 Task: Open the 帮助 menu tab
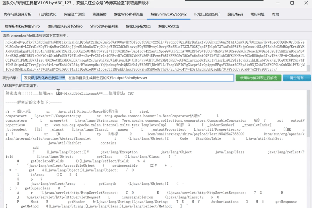click(x=275, y=14)
